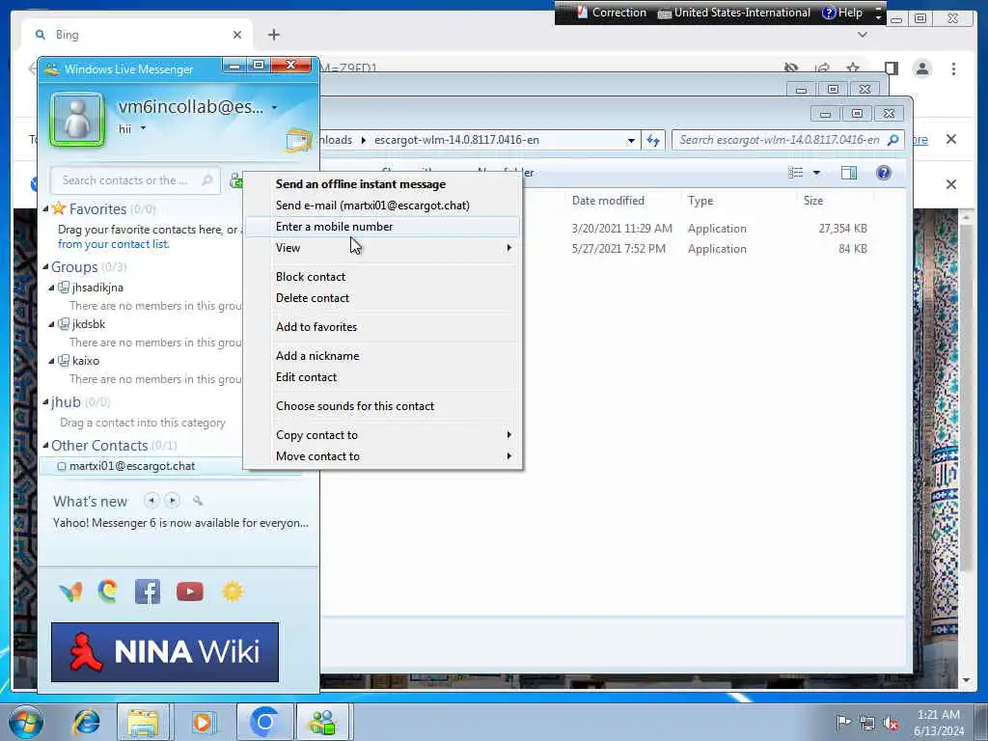The height and width of the screenshot is (741, 988).
Task: Click the MSN butterfly icon
Action: tap(71, 591)
